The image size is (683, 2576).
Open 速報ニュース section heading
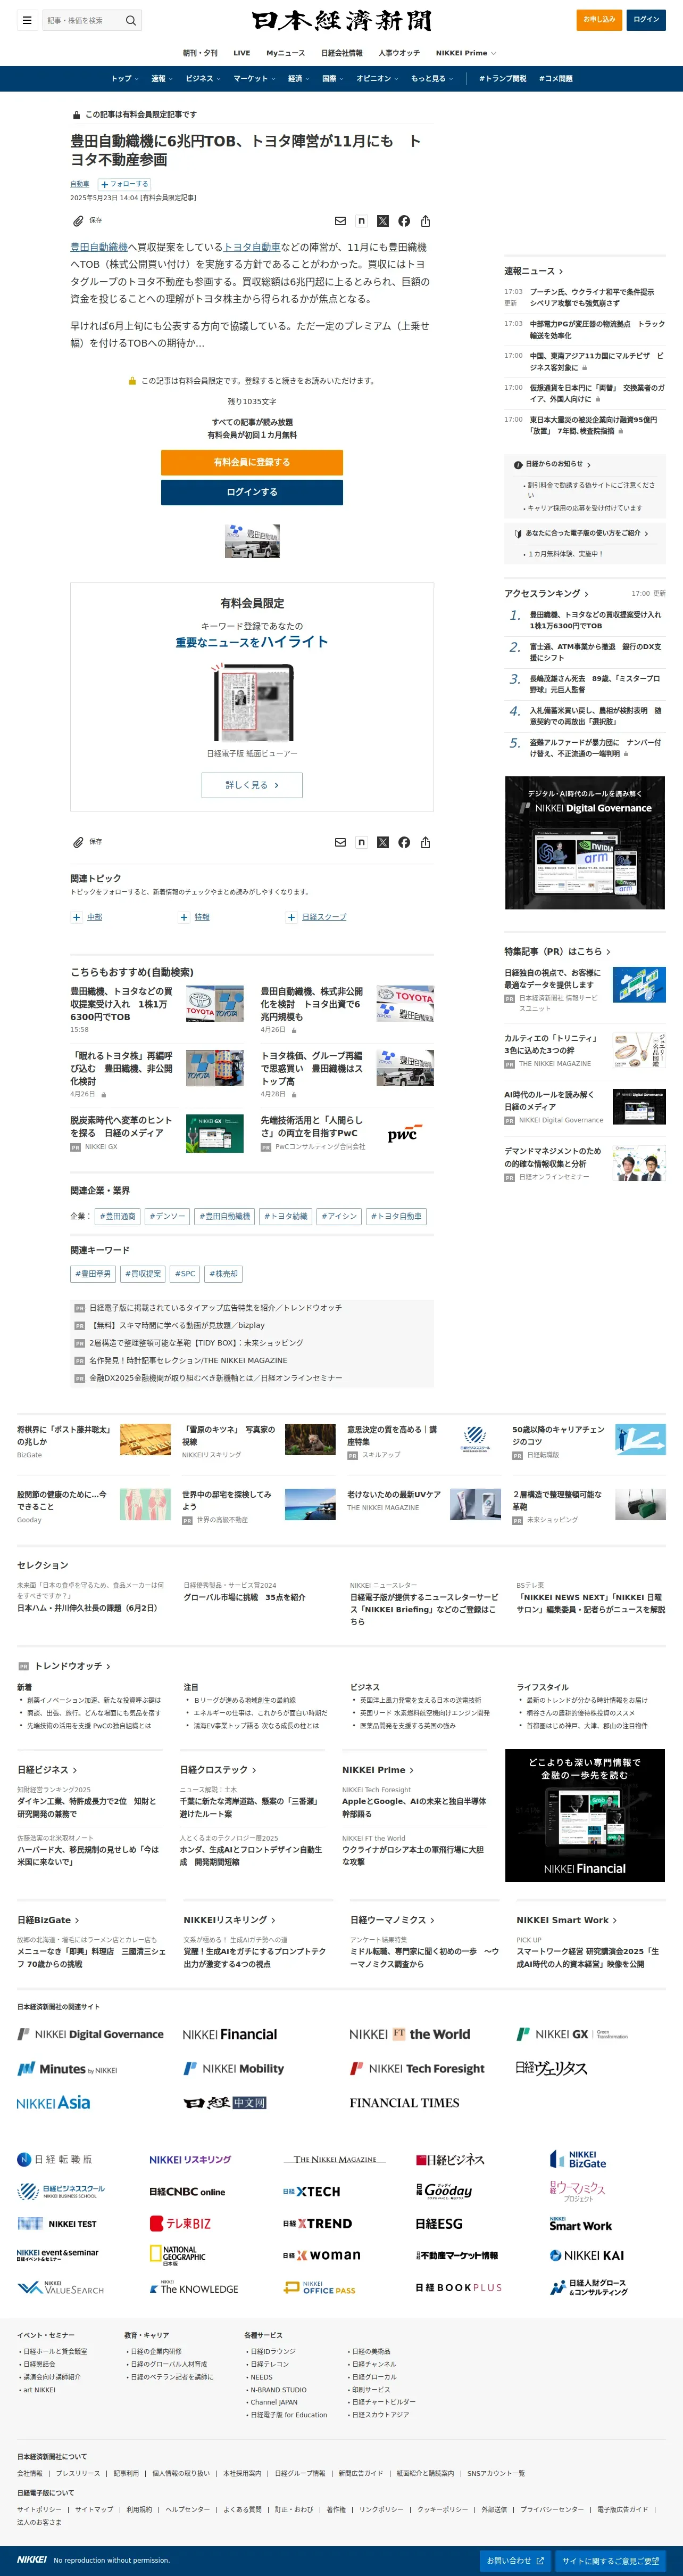[x=533, y=271]
